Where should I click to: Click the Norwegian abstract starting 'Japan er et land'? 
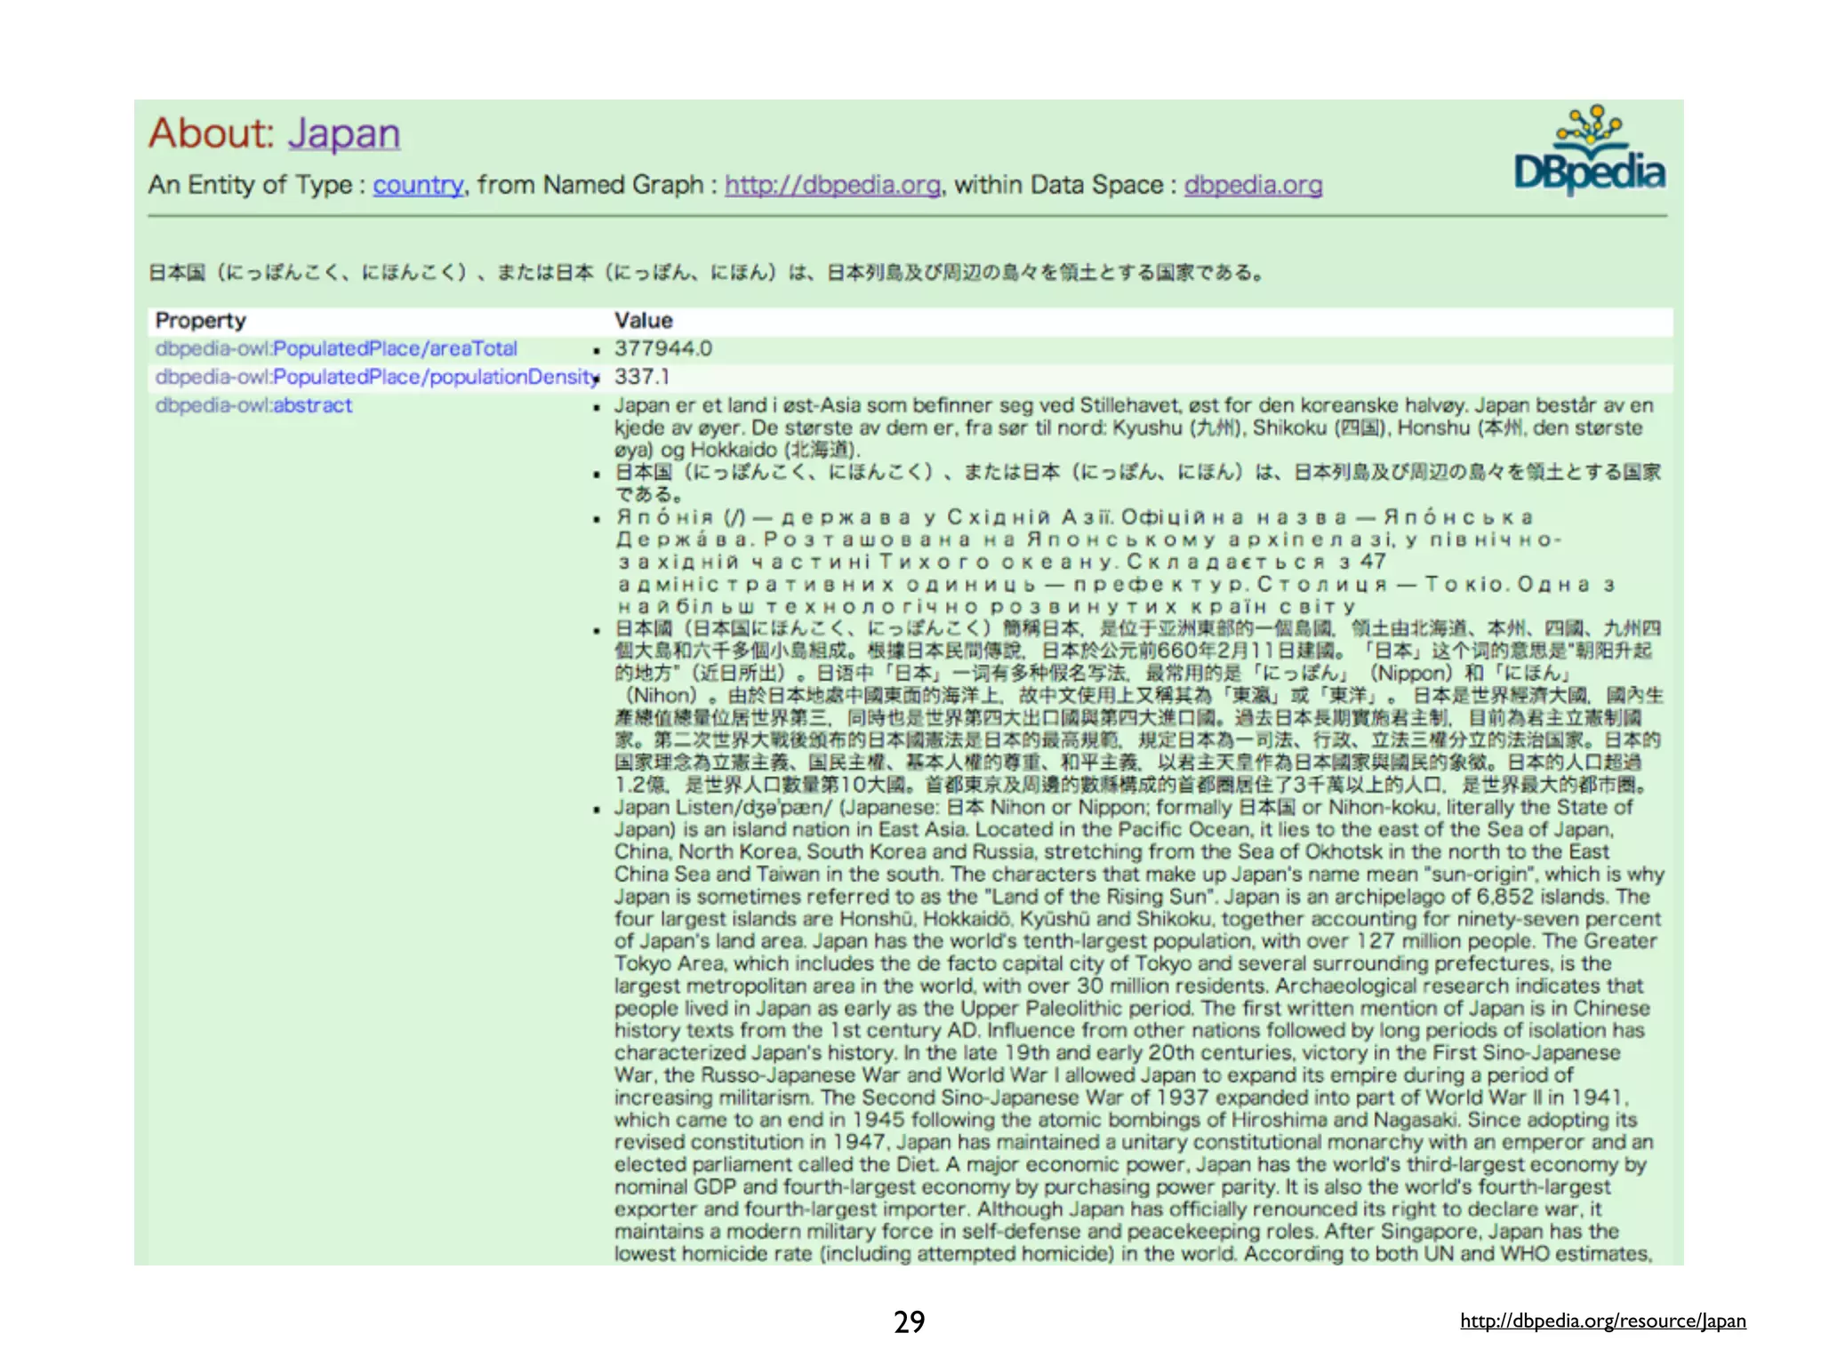click(x=1134, y=427)
